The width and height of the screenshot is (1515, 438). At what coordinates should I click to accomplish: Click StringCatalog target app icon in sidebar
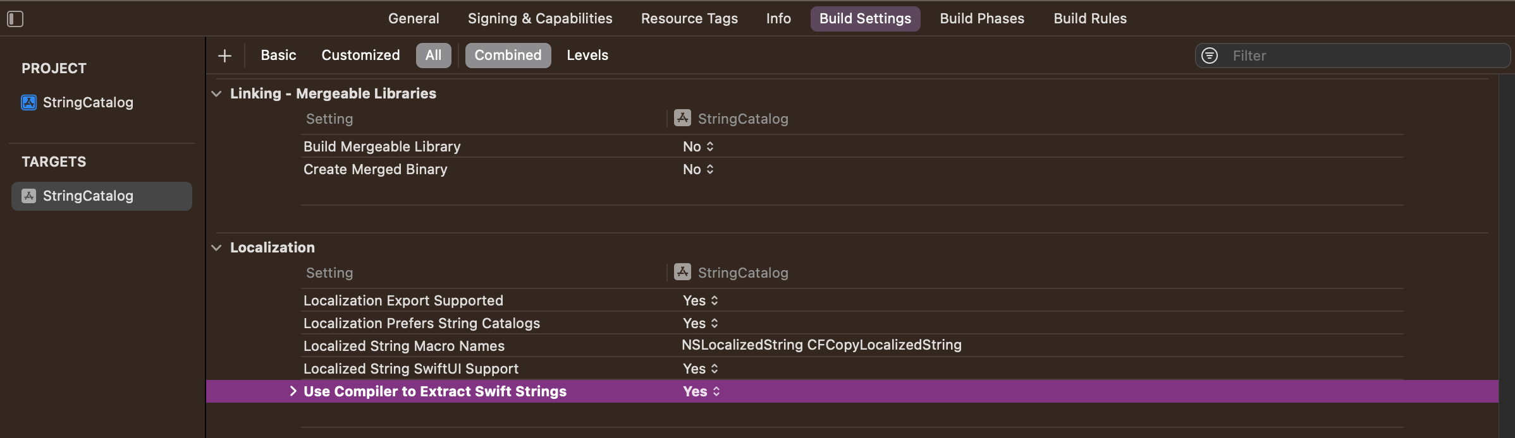[x=29, y=196]
